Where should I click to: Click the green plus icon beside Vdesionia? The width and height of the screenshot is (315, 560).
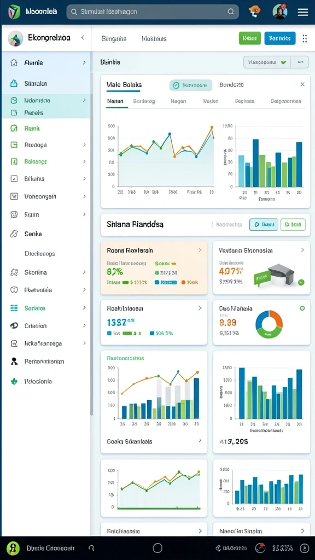(x=14, y=381)
